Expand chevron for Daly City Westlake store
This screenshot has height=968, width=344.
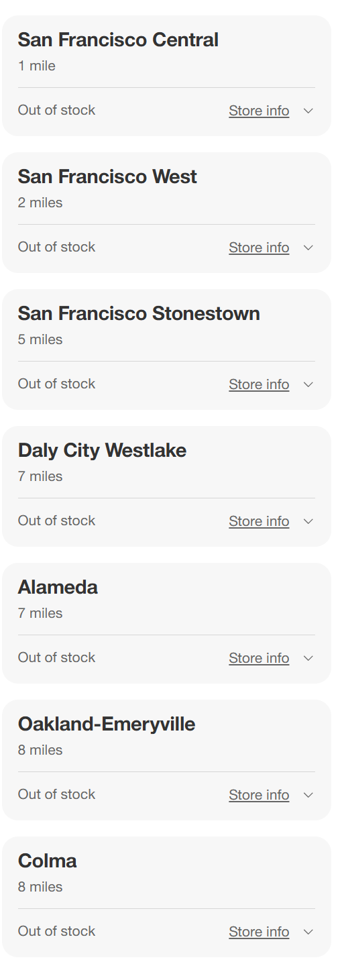click(308, 521)
